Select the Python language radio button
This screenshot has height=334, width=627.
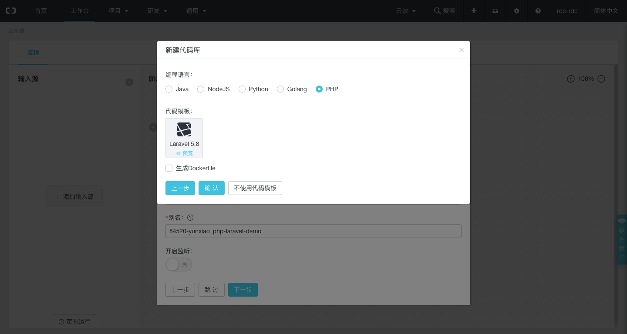pos(242,89)
